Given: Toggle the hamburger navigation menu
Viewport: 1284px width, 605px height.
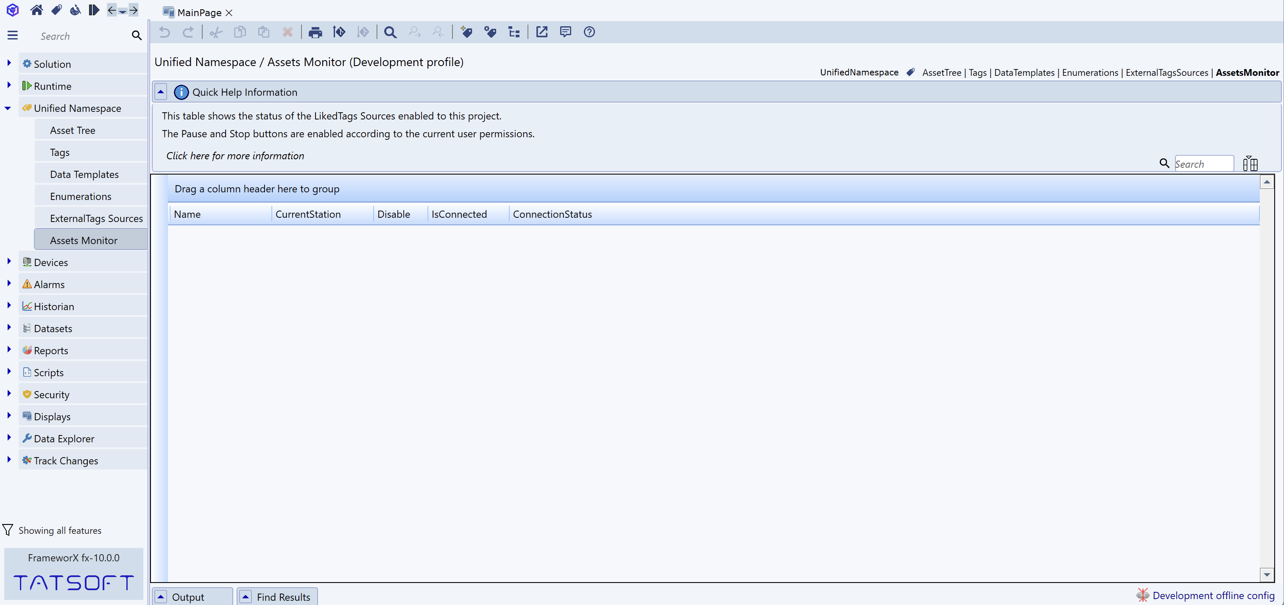Looking at the screenshot, I should (12, 35).
